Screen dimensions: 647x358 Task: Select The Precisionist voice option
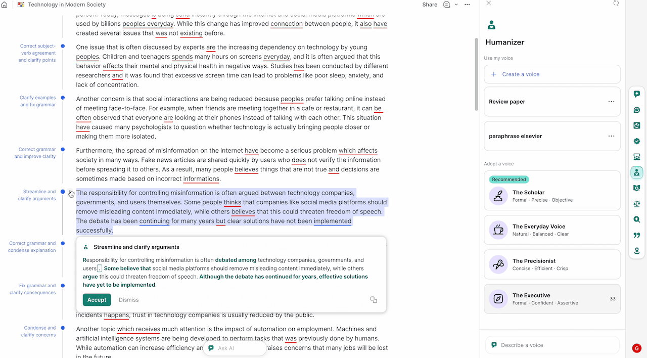552,264
